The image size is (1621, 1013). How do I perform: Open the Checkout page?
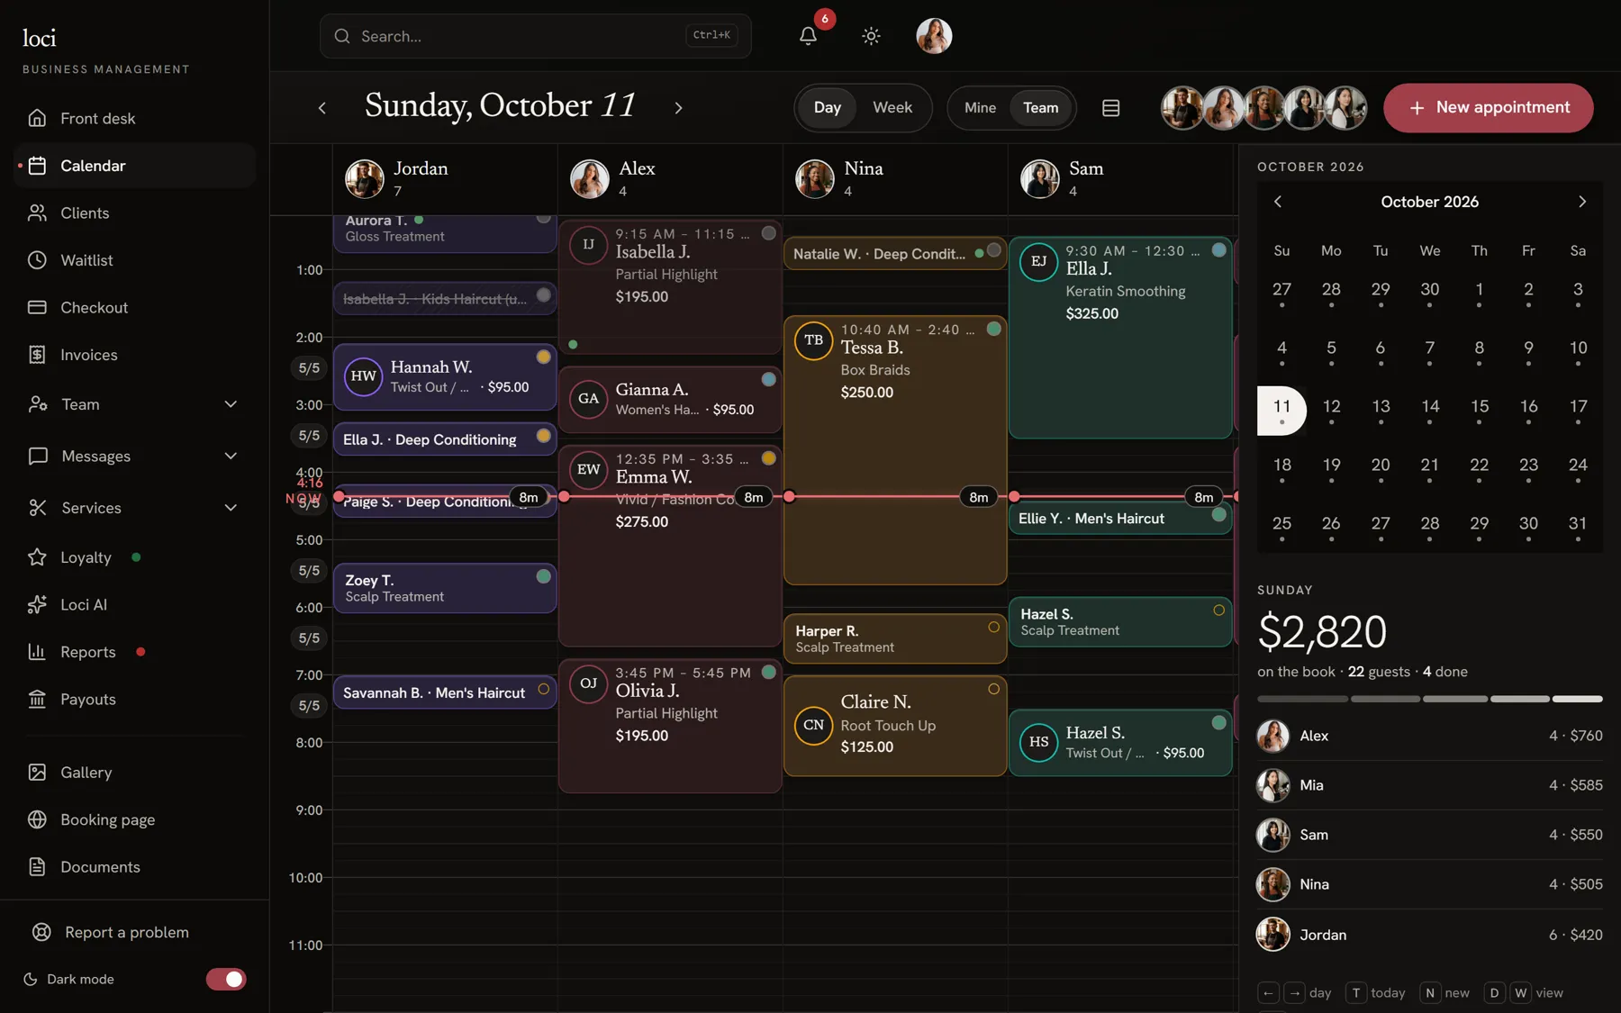pyautogui.click(x=134, y=308)
